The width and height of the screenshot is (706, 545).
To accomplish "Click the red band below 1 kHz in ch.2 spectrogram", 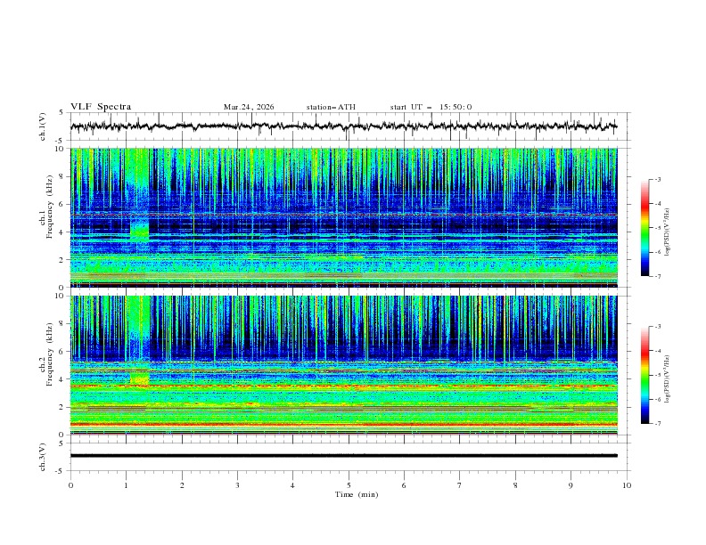I will 343,424.
